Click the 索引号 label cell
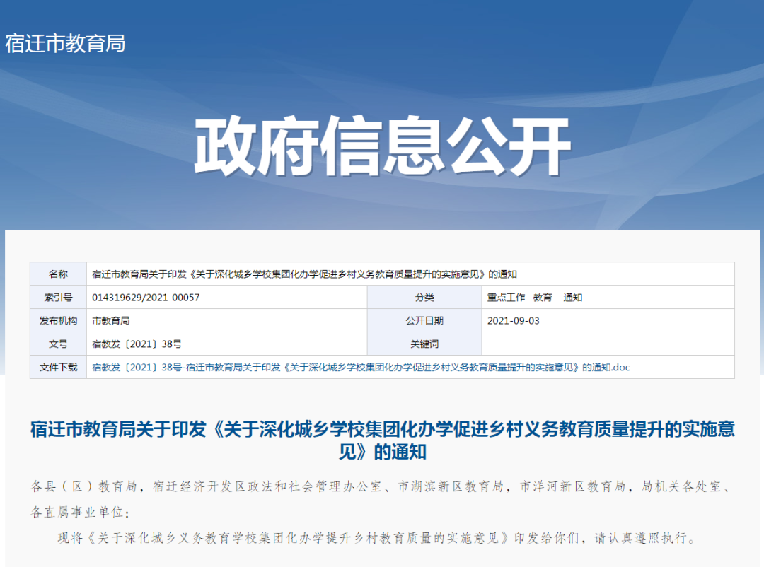 [59, 297]
